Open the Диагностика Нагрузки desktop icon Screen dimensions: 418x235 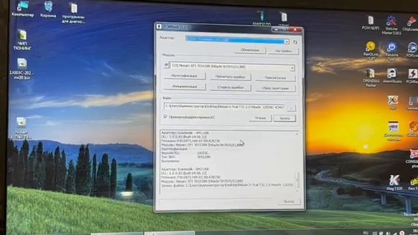[x=393, y=131]
